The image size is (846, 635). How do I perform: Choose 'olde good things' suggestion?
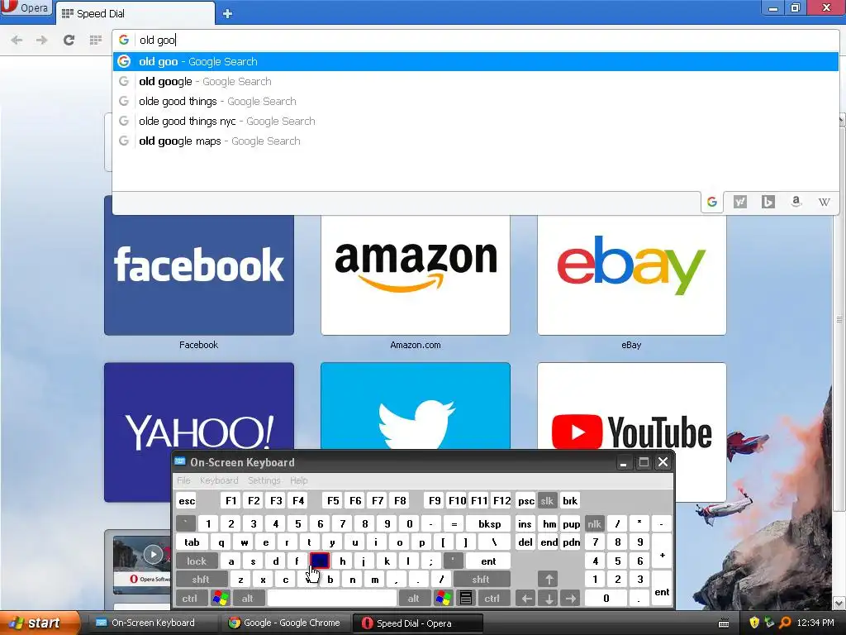click(475, 102)
